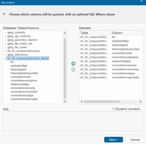Select crossreferencefeature row in Selected list
This screenshot has height=144, width=146.
(111, 57)
